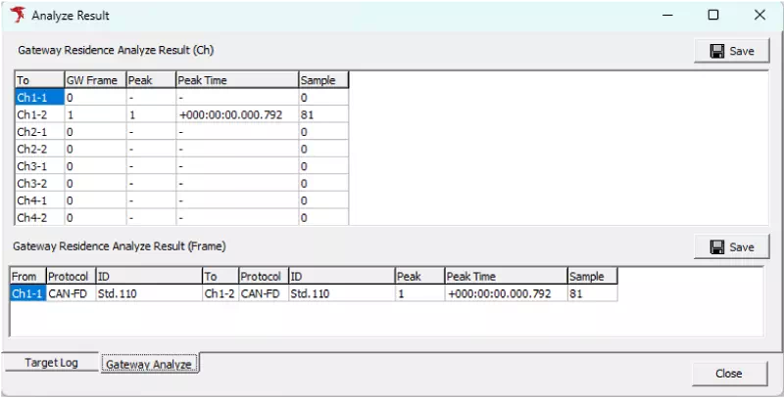Minimize the Analyze Result window
This screenshot has height=398, width=784.
[667, 16]
